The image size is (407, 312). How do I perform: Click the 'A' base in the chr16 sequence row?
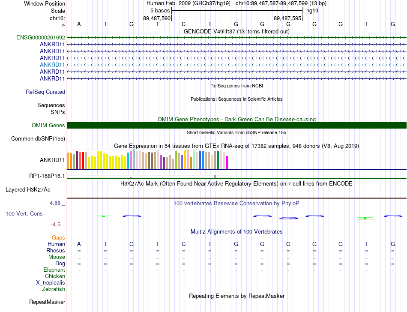pyautogui.click(x=79, y=24)
